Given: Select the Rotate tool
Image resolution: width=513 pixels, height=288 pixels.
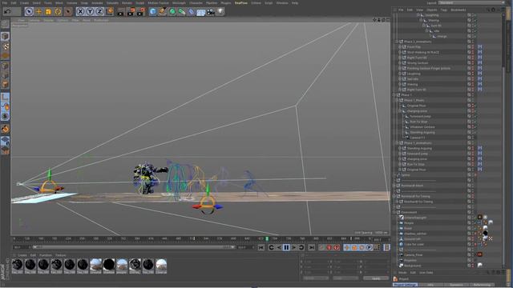Looking at the screenshot, I should [58, 12].
